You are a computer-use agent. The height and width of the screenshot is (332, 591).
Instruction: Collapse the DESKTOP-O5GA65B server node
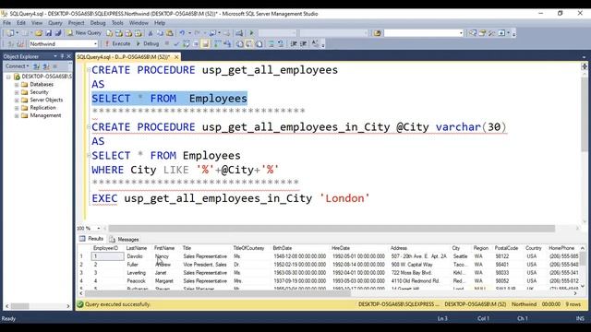point(8,77)
